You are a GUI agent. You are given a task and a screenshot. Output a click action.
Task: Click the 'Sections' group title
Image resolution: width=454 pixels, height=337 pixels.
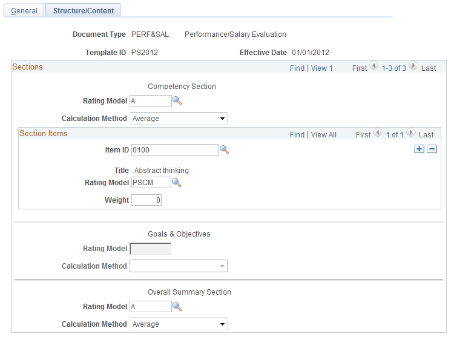coord(27,67)
